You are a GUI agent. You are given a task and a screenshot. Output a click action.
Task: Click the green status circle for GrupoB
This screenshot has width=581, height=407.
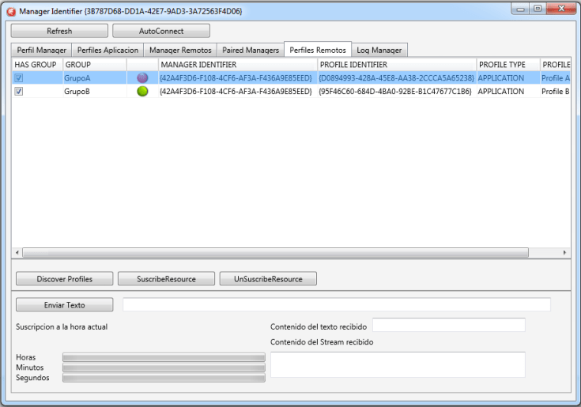click(142, 92)
